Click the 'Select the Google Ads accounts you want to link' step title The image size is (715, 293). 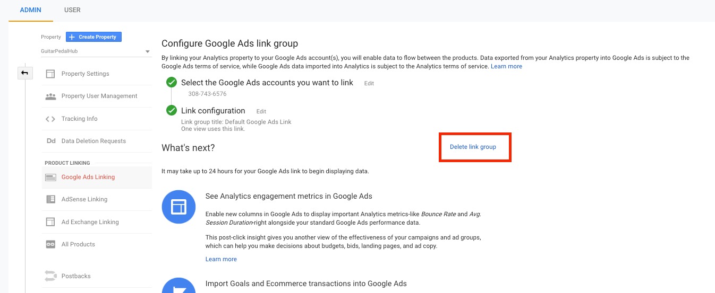click(x=267, y=83)
